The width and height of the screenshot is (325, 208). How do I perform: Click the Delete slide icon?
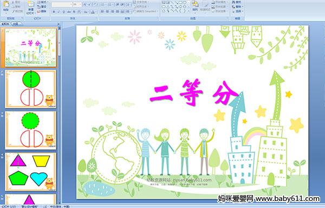click(x=42, y=11)
